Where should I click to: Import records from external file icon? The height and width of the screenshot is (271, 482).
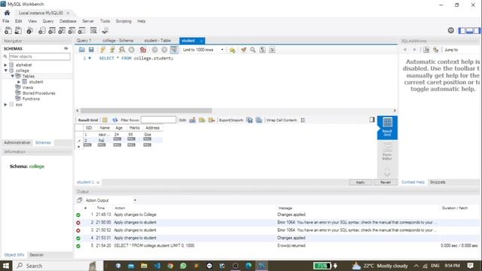(259, 120)
